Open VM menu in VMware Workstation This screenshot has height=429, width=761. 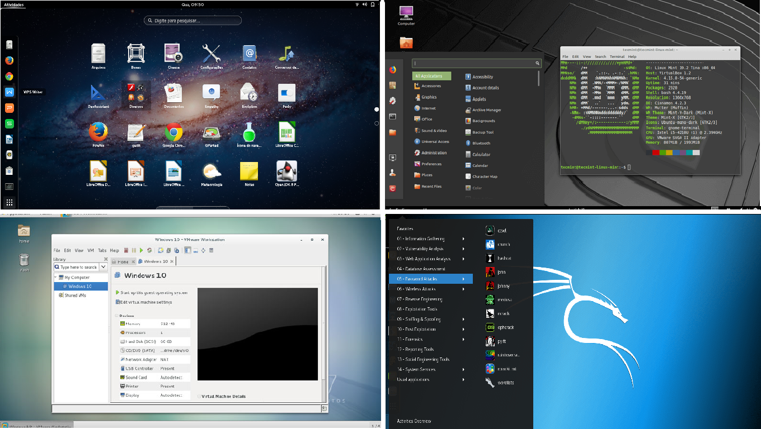[x=91, y=250]
